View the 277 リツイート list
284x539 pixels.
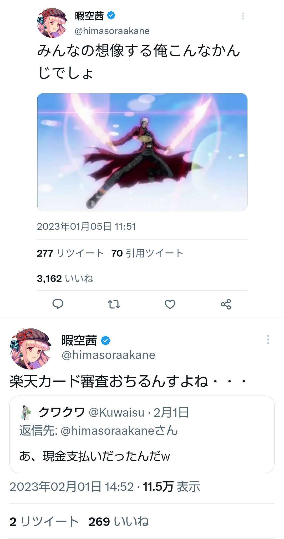(70, 253)
